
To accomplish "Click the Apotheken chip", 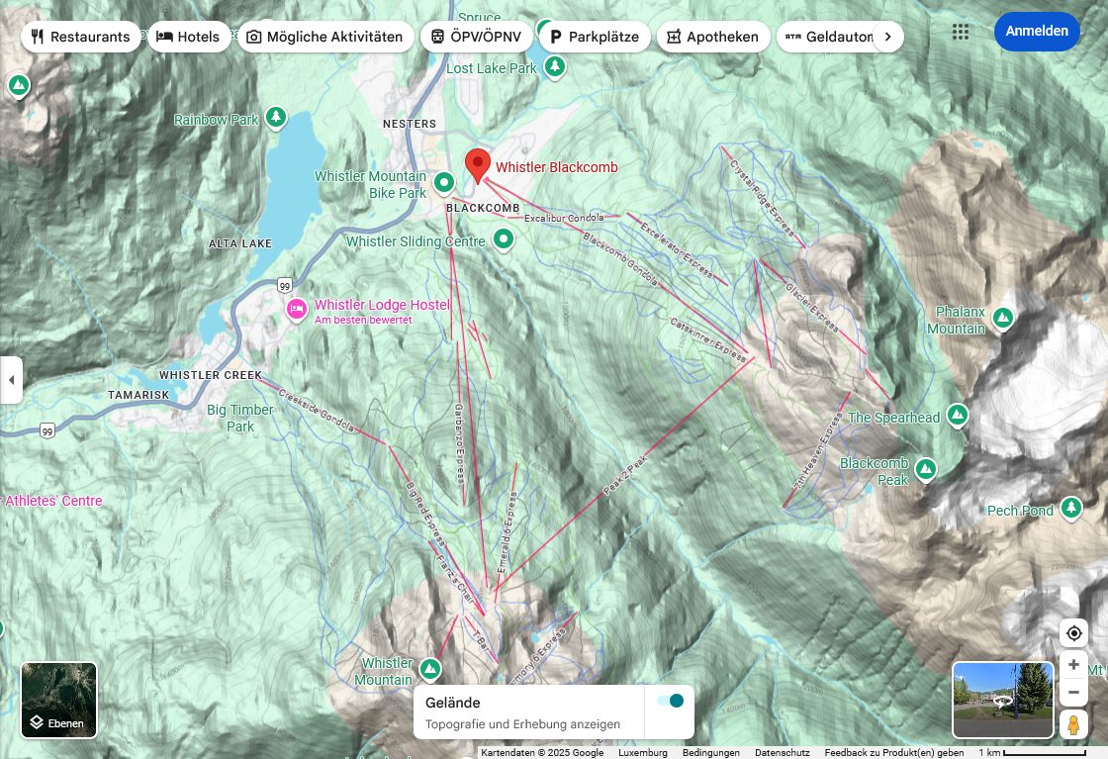I will (713, 37).
